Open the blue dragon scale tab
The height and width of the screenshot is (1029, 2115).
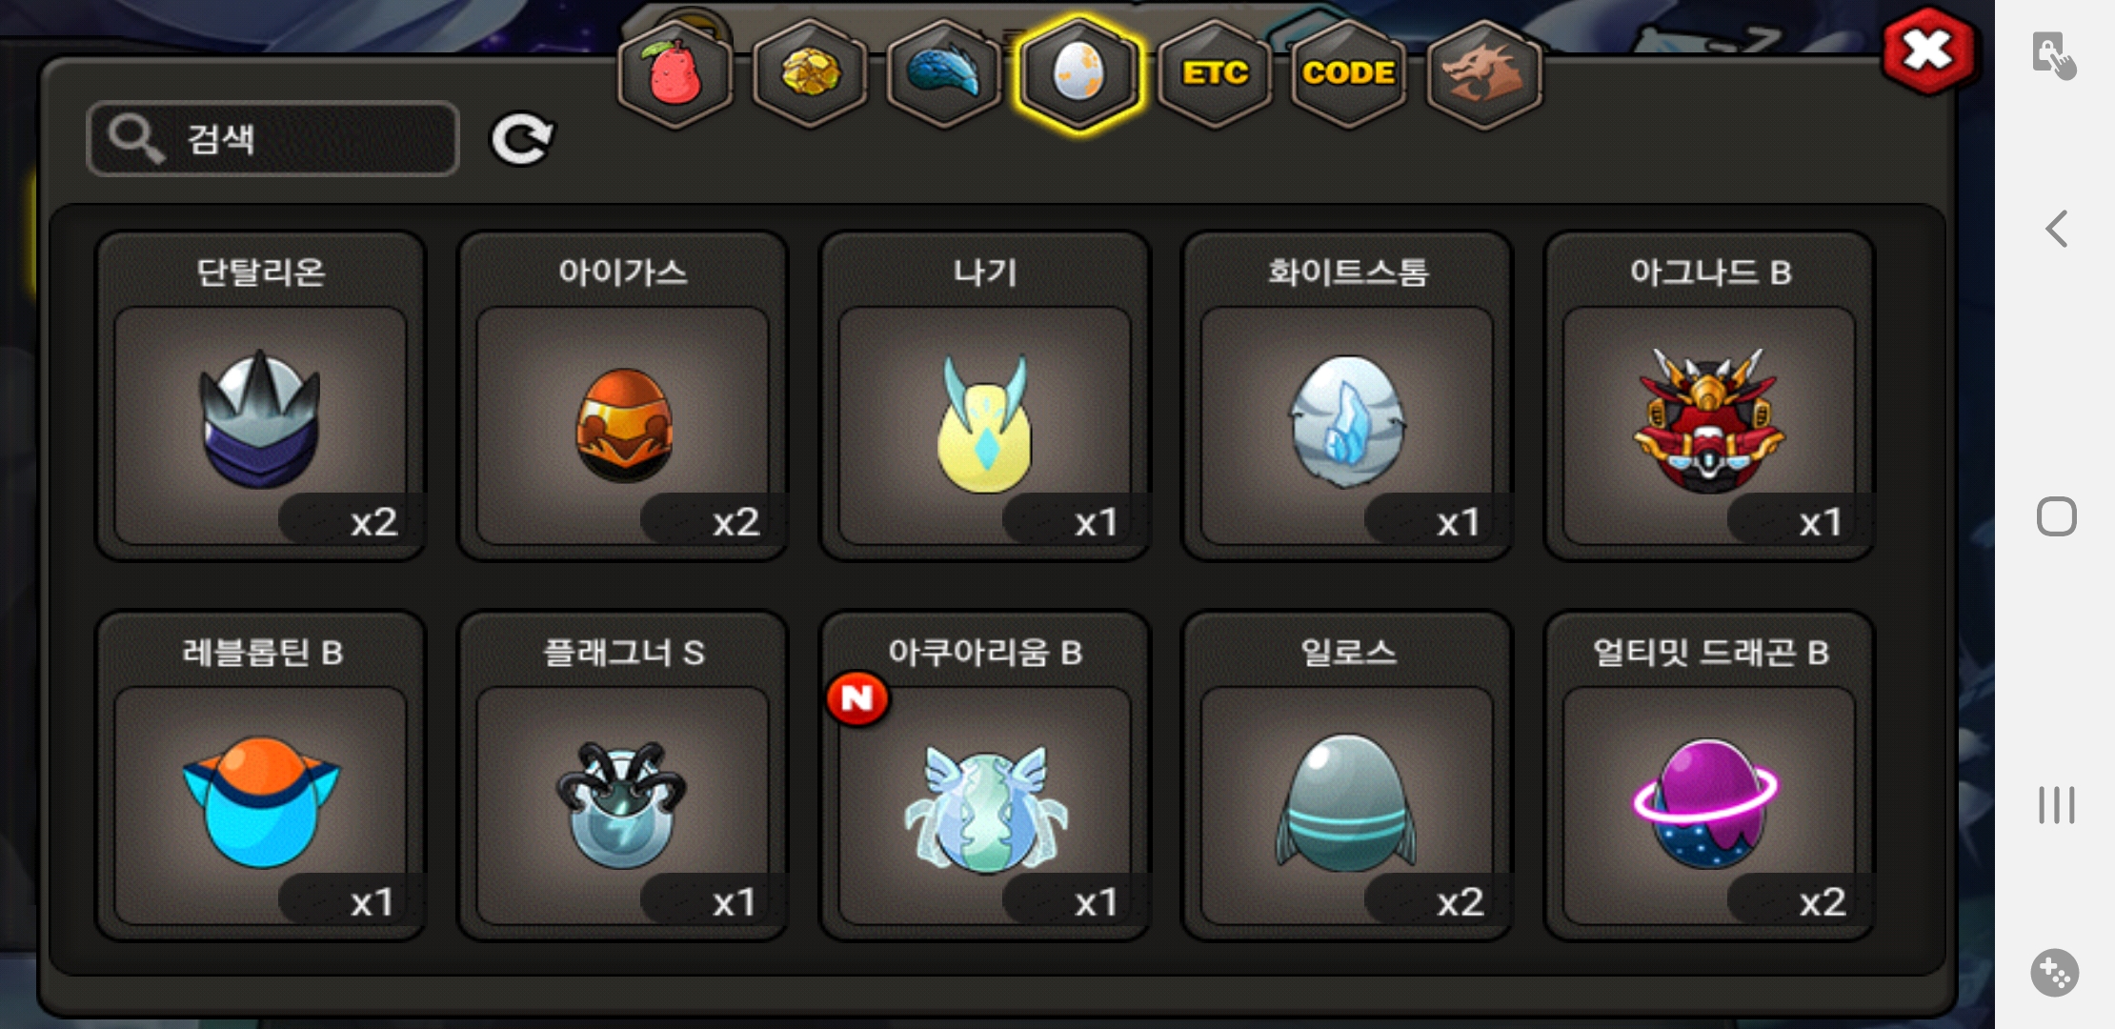pos(944,74)
